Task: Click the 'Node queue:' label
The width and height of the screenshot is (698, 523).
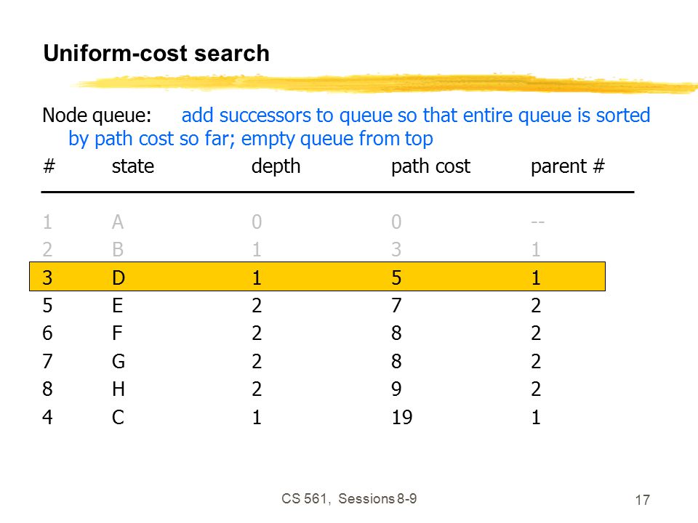Action: pyautogui.click(x=97, y=115)
